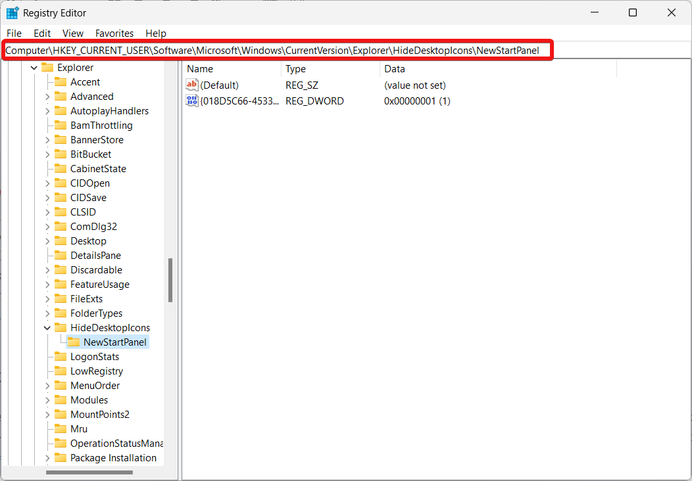
Task: Click the (Default) string value icon
Action: click(192, 85)
